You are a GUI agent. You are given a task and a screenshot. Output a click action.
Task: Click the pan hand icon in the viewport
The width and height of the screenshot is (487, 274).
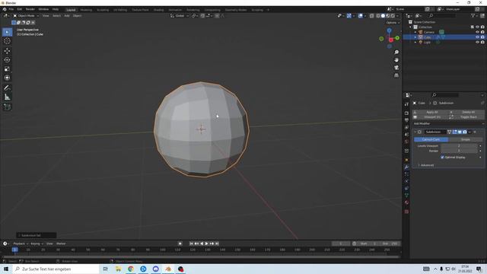point(396,60)
